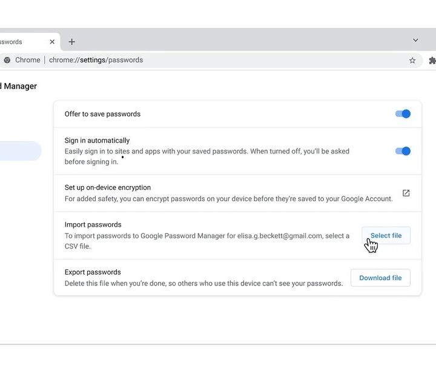Expand the tab search chevron

point(415,41)
